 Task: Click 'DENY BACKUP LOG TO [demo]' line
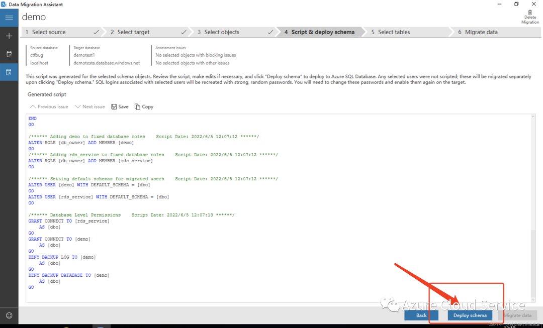click(x=62, y=257)
